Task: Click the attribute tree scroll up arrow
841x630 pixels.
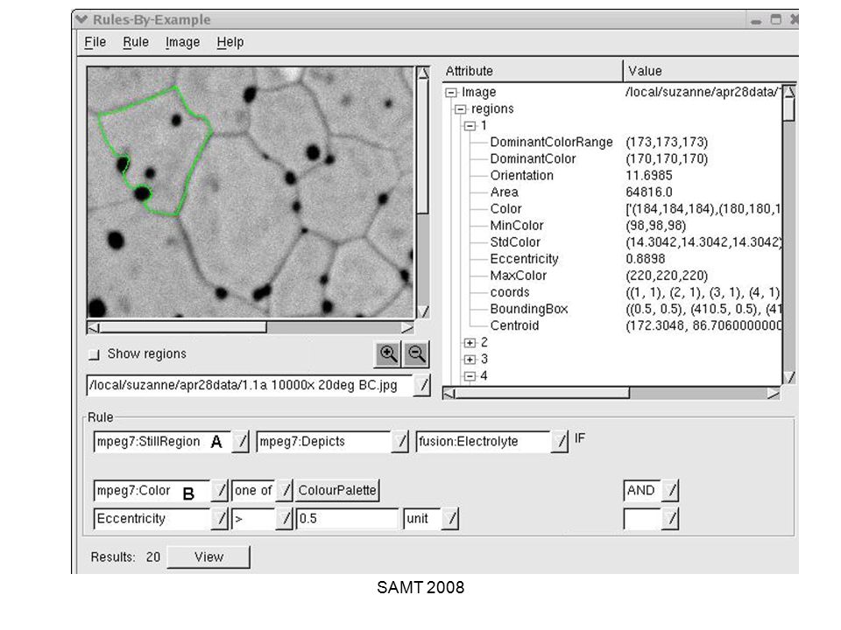Action: [x=789, y=92]
